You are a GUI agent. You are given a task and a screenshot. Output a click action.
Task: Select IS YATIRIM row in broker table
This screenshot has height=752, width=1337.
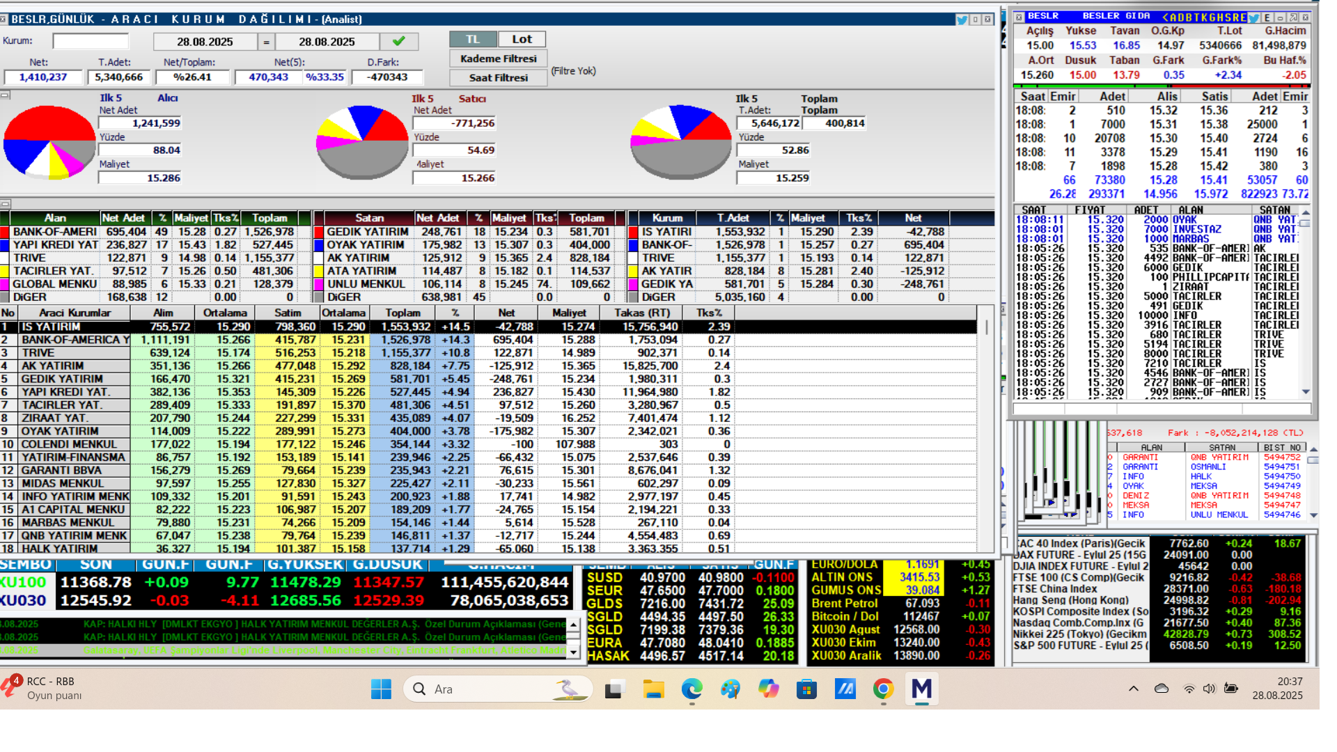(487, 327)
